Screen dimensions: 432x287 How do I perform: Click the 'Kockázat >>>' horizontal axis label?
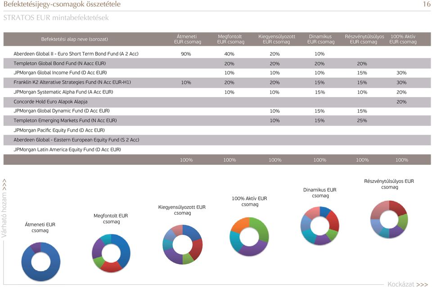408,284
